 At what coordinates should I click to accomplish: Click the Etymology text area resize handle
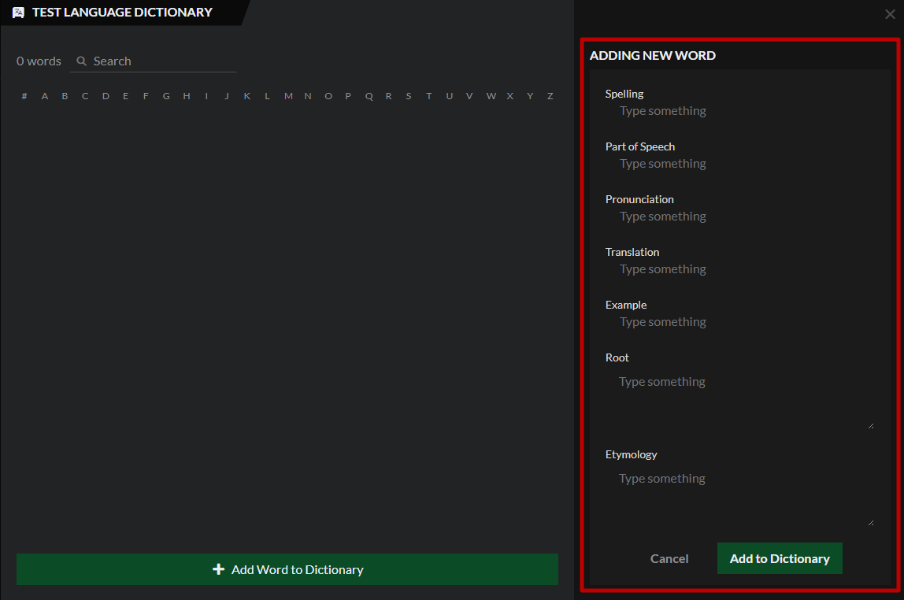coord(871,523)
